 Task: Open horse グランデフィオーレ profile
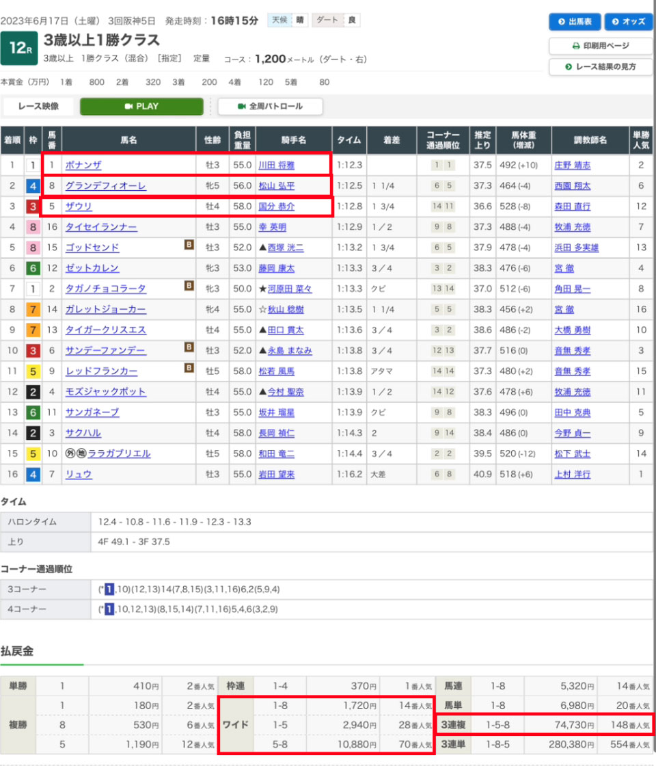(105, 186)
